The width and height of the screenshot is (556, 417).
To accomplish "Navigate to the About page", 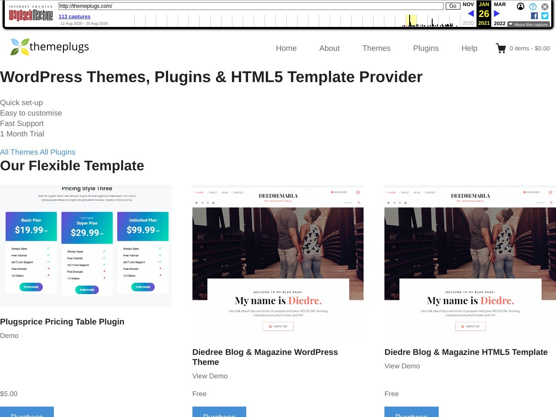I will pos(329,48).
